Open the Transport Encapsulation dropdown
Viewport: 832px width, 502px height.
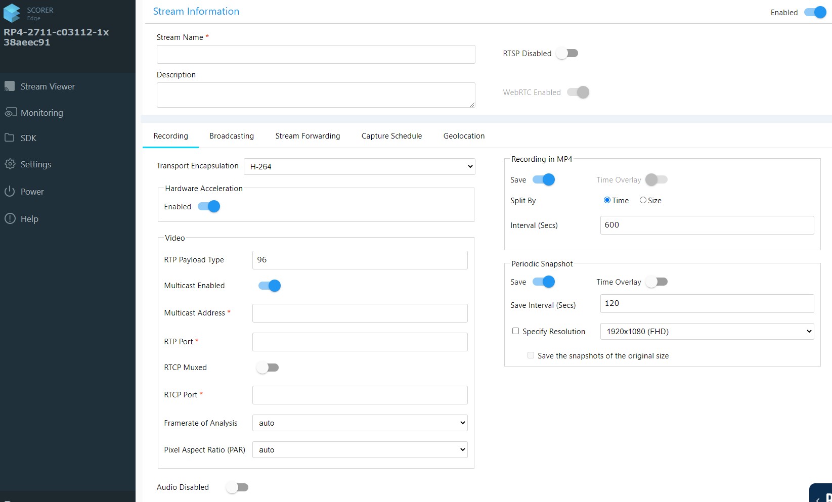pos(359,167)
